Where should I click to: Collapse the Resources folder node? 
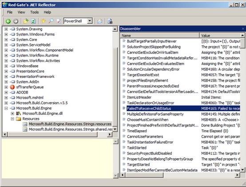tap(12, 119)
